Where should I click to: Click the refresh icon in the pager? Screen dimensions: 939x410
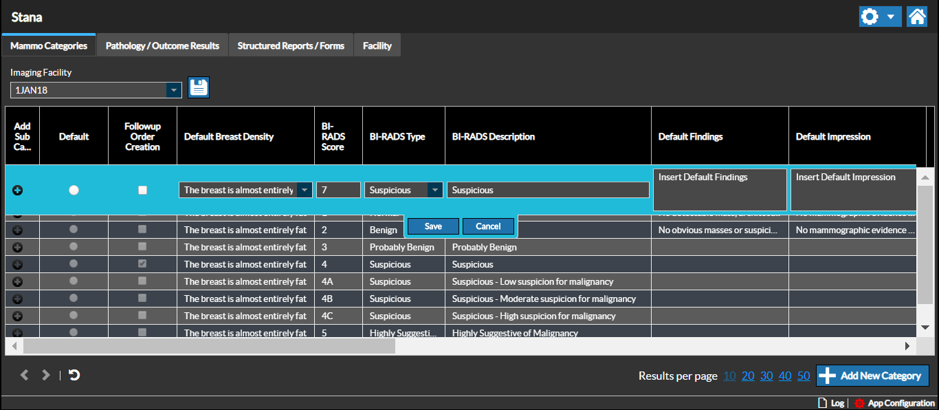[74, 375]
